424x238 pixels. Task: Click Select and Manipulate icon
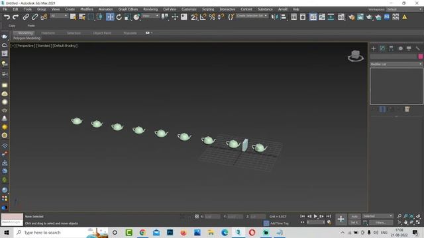click(175, 17)
